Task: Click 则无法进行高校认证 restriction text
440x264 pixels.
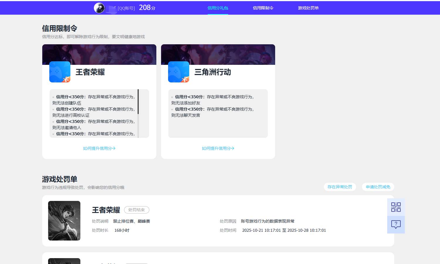Action: [71, 115]
